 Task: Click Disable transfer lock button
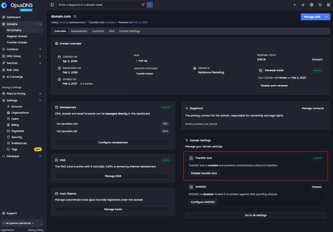[204, 173]
